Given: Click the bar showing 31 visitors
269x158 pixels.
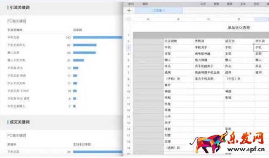Looking at the screenshot, I should point(79,60).
